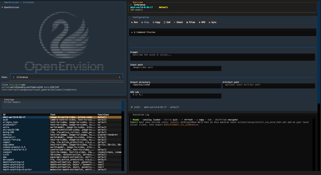Select the astra model row
321x175 pixels.
click(61, 127)
